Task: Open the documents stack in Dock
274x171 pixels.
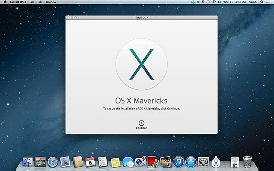Action: click(235, 162)
